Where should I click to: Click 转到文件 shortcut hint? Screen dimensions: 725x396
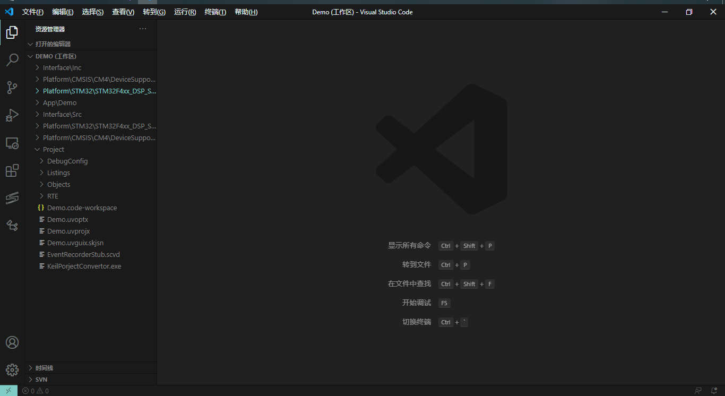coord(417,264)
